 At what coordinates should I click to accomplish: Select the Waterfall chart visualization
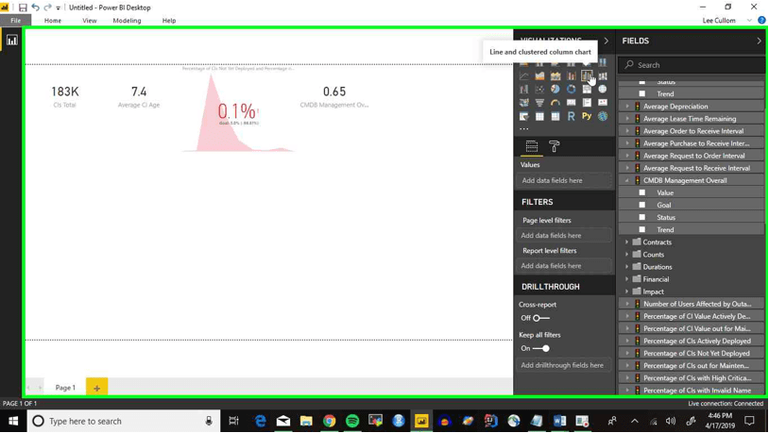pos(524,89)
